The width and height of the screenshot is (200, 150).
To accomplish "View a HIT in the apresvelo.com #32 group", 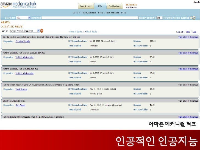I will (188, 53).
